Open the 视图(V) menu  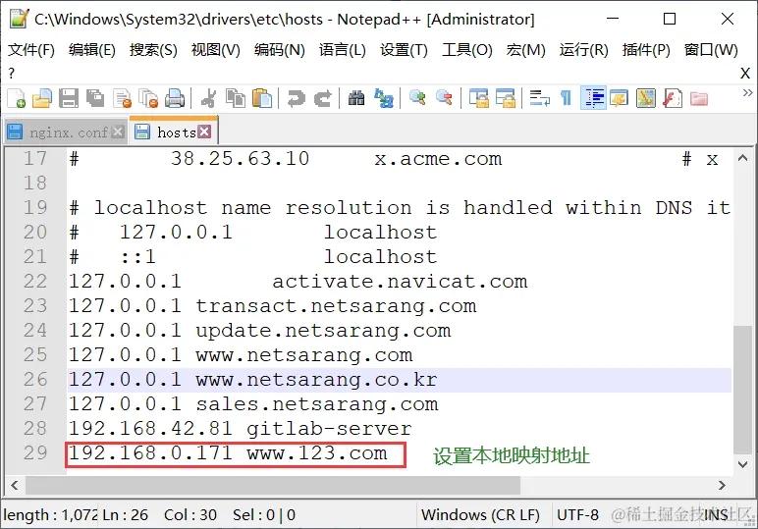(216, 50)
